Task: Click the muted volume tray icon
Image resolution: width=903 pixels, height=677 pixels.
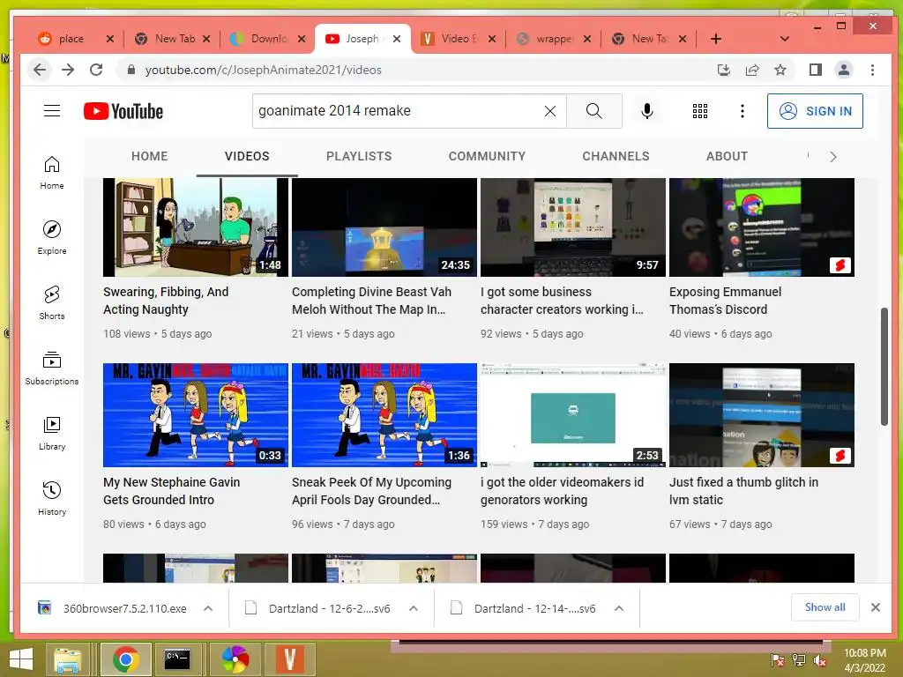Action: (820, 660)
